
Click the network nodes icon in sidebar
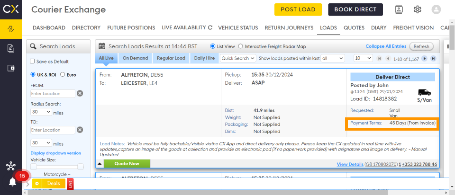point(10,166)
